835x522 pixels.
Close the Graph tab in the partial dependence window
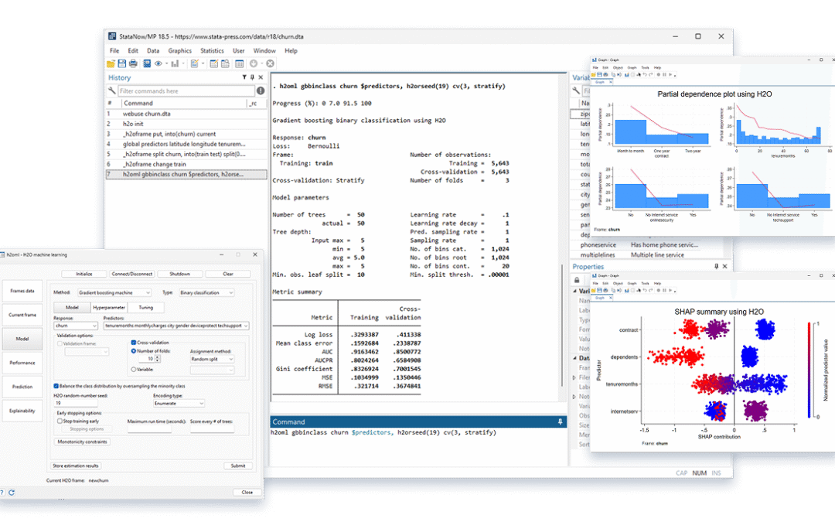click(x=611, y=82)
